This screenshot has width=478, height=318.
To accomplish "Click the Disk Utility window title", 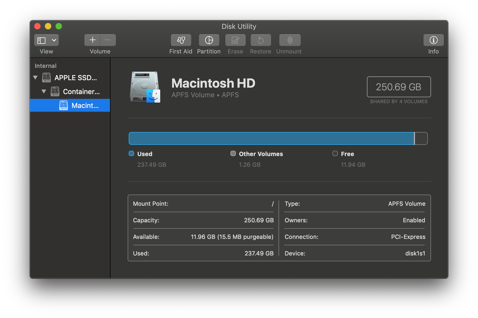I will [239, 26].
